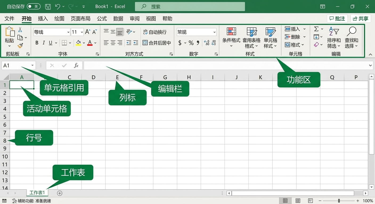
Task: Open the 常规 number format dropdown
Action: click(214, 32)
